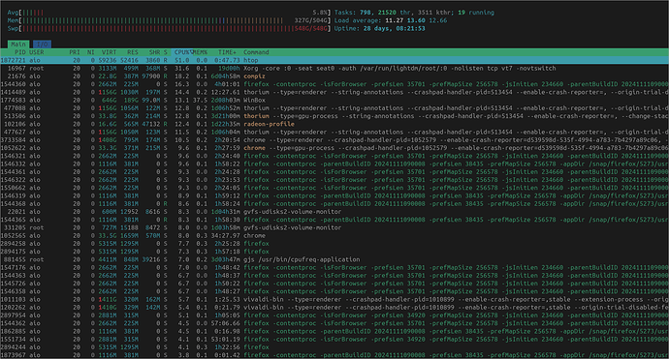The height and width of the screenshot is (359, 669).
Task: Click the Mem usage meter bar
Action: pyautogui.click(x=169, y=20)
